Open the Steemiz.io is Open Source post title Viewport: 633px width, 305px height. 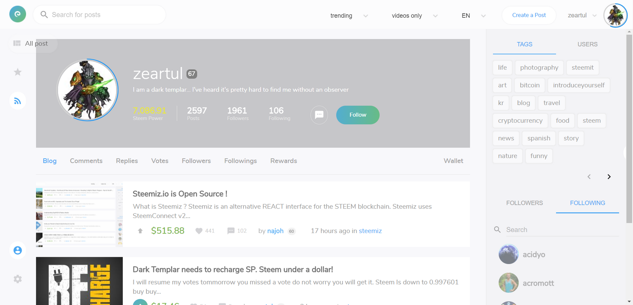(x=180, y=194)
